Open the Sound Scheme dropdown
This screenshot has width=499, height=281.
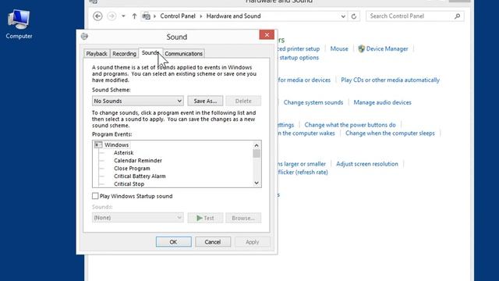tap(137, 101)
